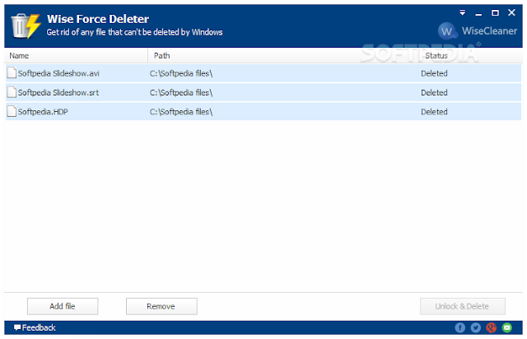Screen dimensions: 527x339
Task: Click Deleted status of Softpedia Slideshow.srt
Action: click(434, 93)
